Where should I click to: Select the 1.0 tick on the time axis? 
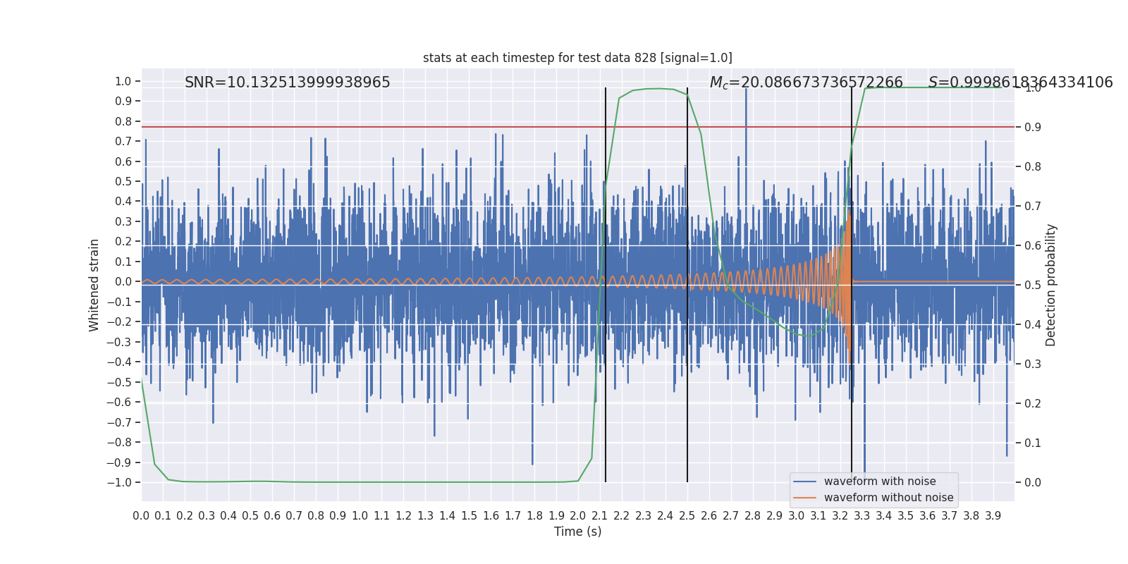click(360, 515)
